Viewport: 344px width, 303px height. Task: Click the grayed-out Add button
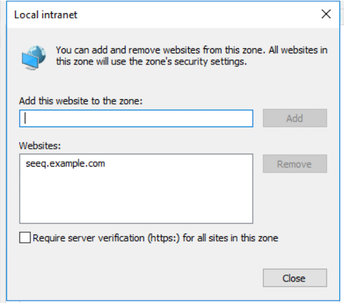coord(295,118)
